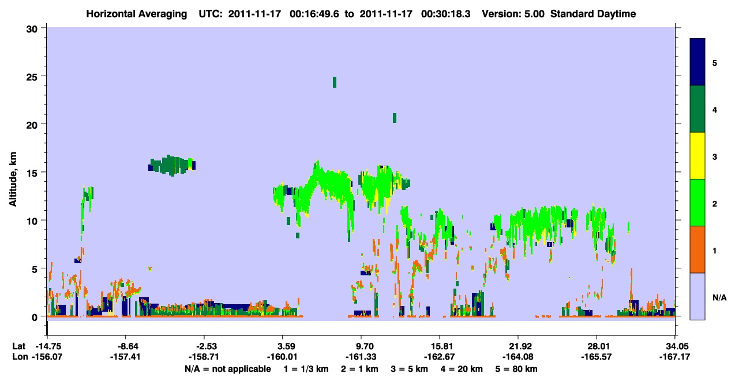Click the dark green cloud layer near 16 km
Screen dimensions: 750x385
point(172,165)
